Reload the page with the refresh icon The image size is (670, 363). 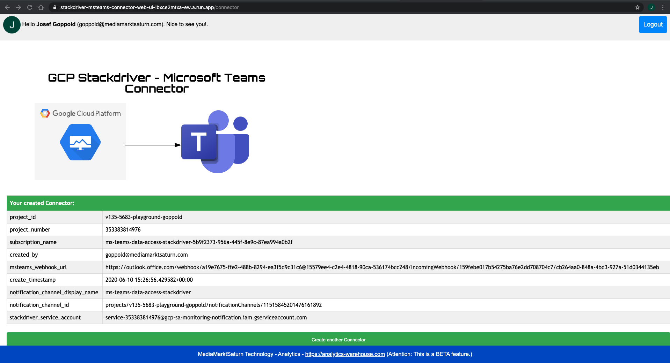click(x=30, y=7)
